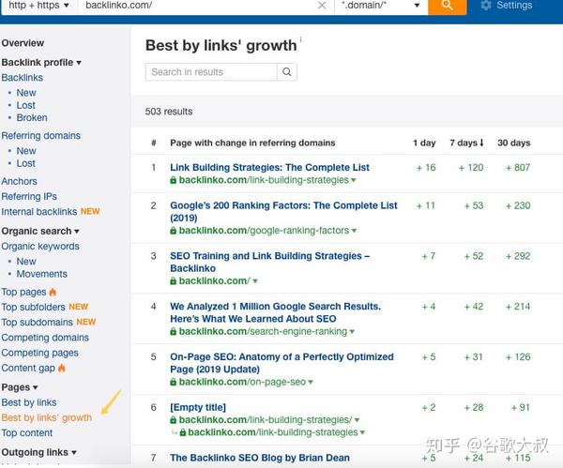Sort by the 30 days column header

pos(514,143)
